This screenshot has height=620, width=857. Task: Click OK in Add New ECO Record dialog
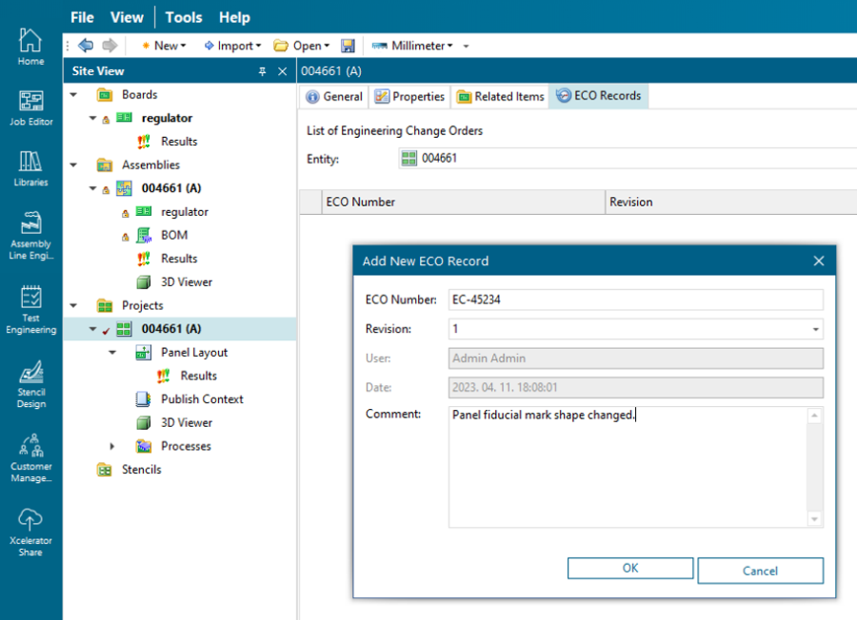[x=629, y=569]
